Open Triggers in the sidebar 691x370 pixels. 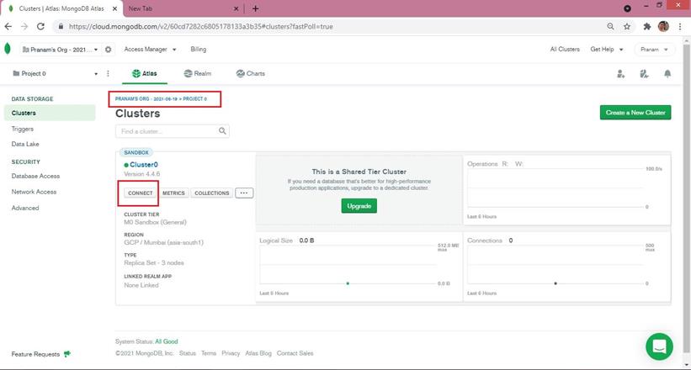[x=23, y=129]
